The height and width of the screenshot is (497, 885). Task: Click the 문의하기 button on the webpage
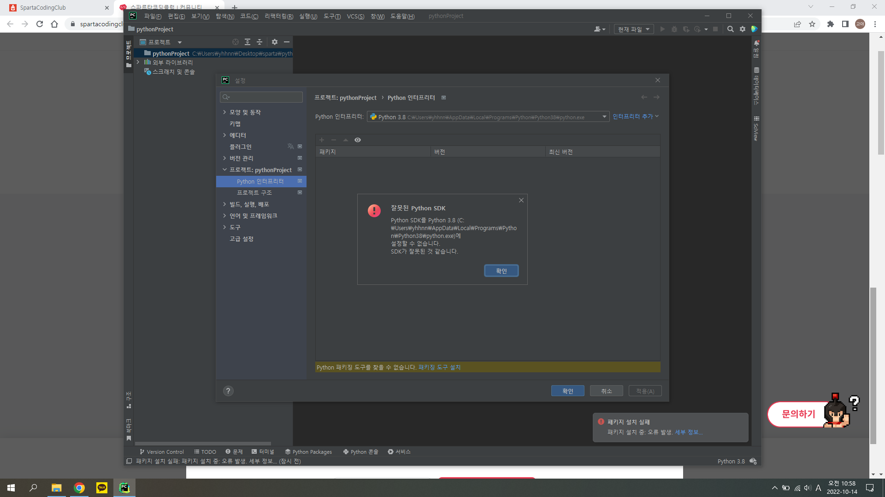point(799,414)
